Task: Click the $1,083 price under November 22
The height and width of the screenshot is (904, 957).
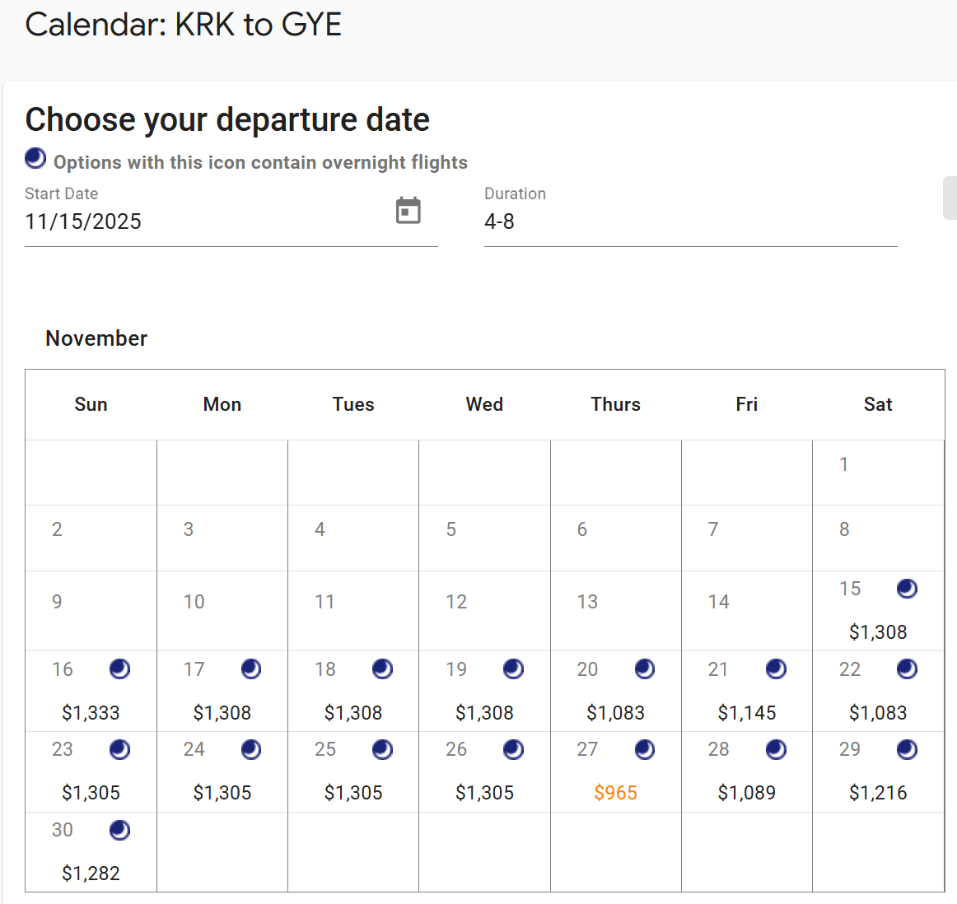Action: coord(878,712)
